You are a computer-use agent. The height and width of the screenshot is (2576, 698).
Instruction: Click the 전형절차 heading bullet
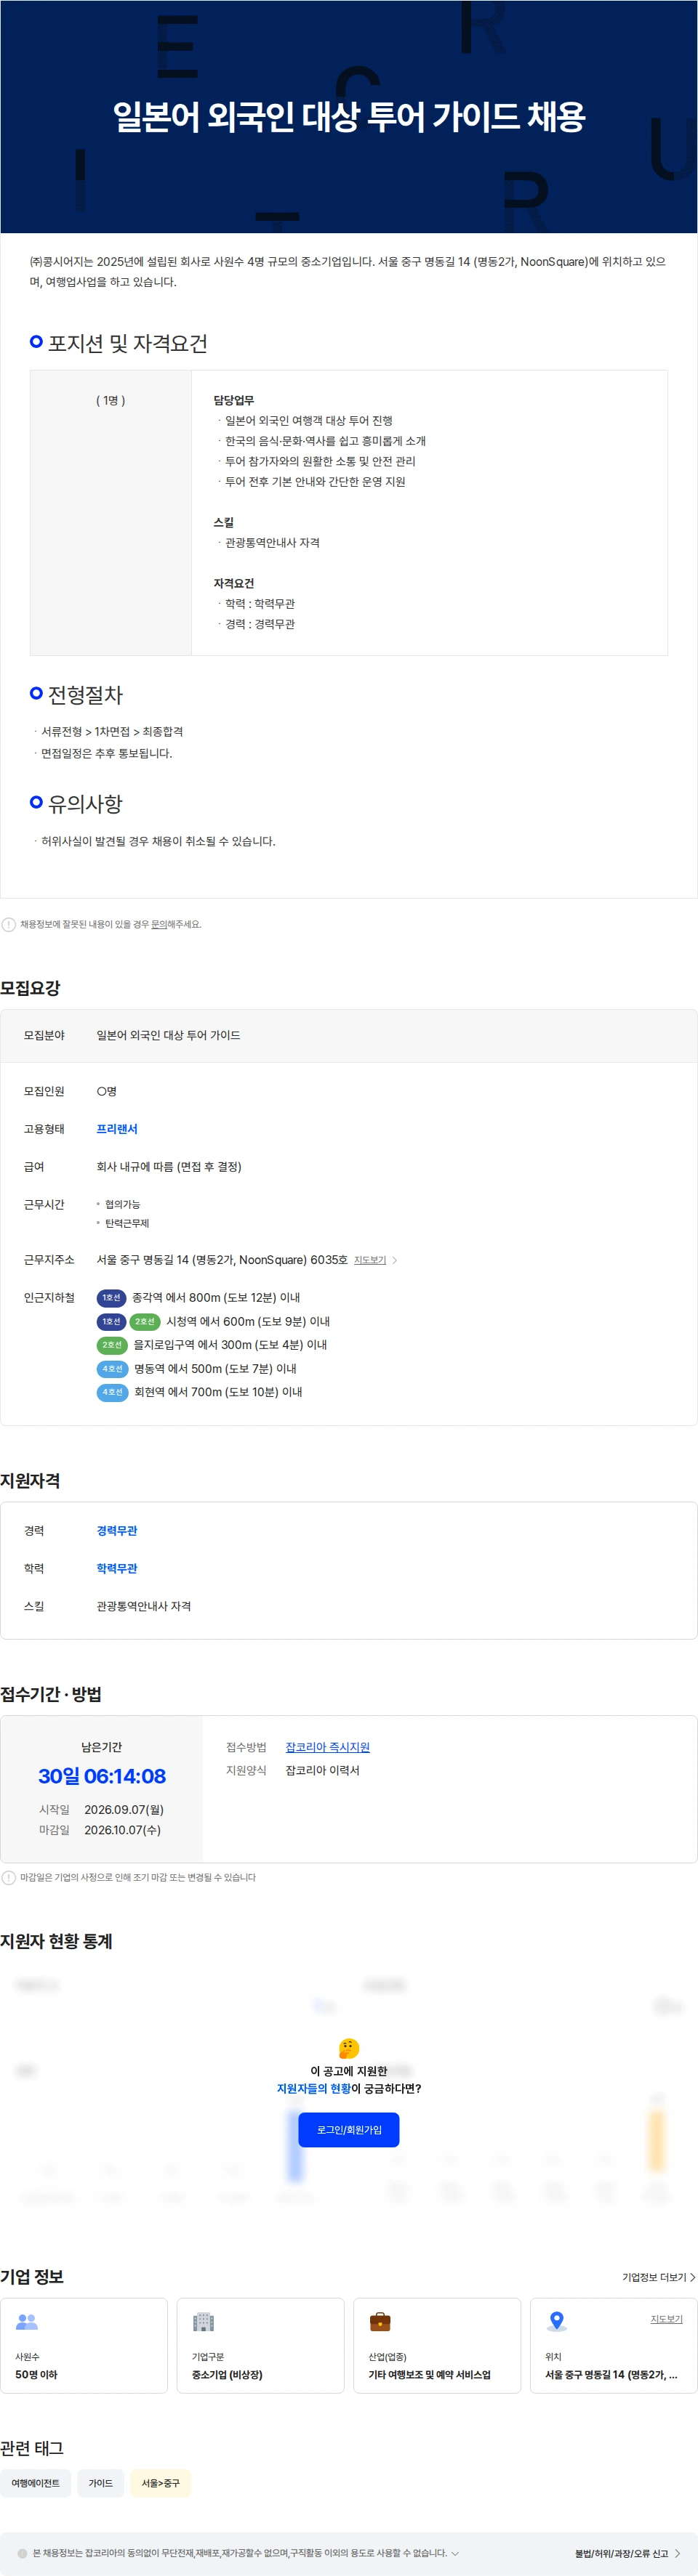(x=36, y=693)
